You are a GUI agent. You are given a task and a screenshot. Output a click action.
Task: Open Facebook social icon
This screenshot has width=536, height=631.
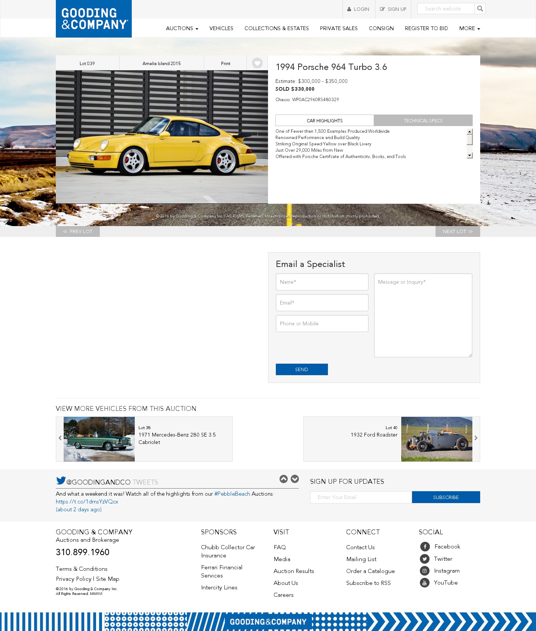pos(425,547)
